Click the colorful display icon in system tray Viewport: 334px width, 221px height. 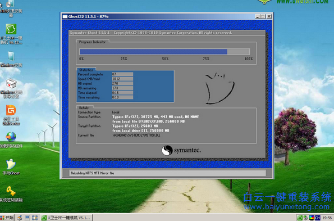click(x=312, y=218)
